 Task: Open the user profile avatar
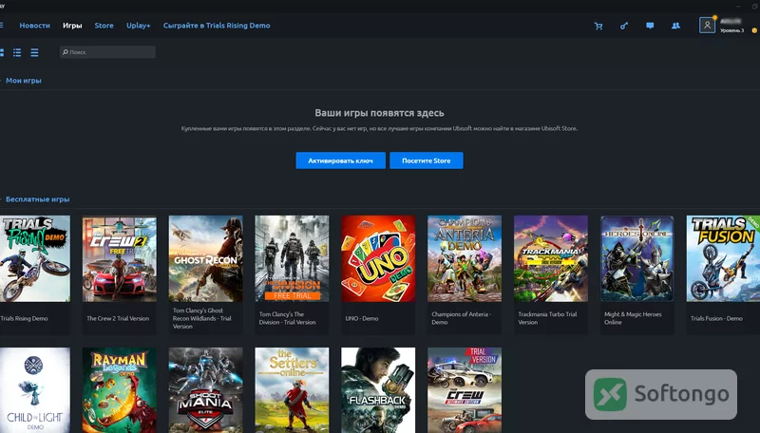707,26
